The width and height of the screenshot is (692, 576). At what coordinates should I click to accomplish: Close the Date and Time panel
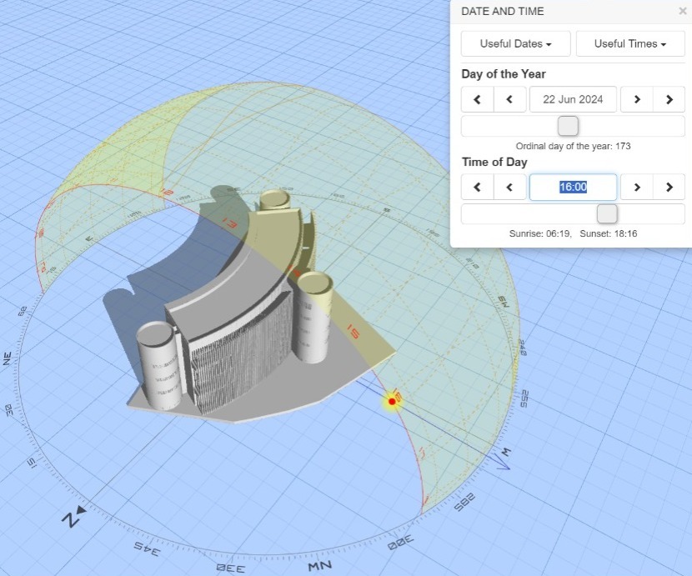(682, 12)
